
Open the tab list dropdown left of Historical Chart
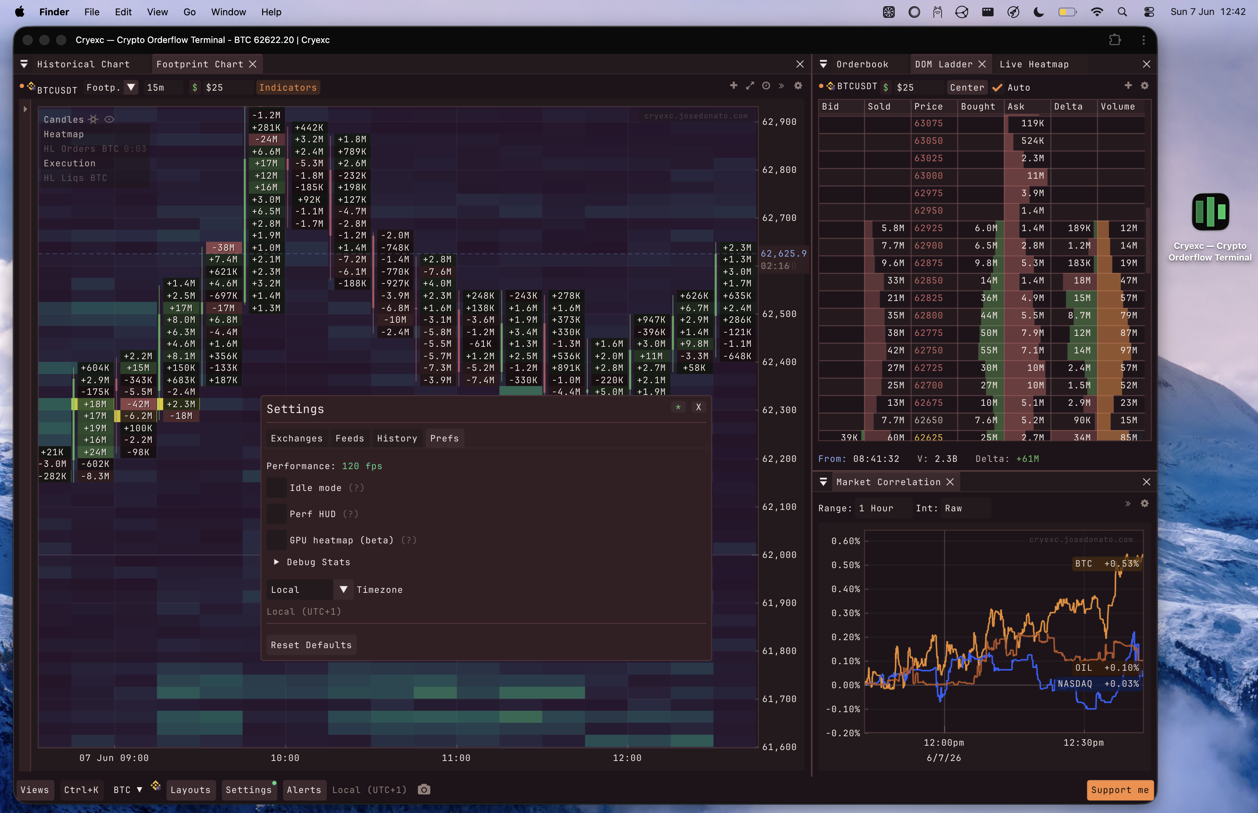click(24, 64)
